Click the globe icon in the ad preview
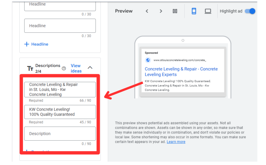Viewport: 266px width, 165px height. click(148, 60)
